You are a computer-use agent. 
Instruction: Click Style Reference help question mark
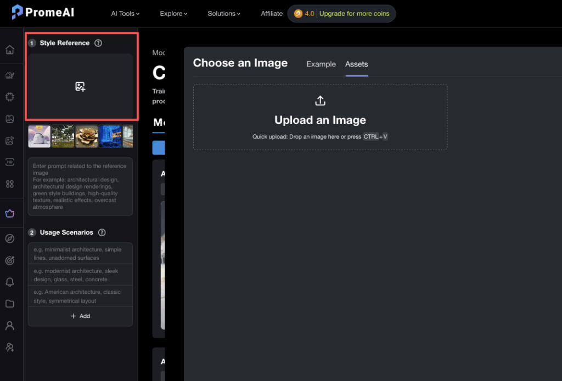[98, 43]
